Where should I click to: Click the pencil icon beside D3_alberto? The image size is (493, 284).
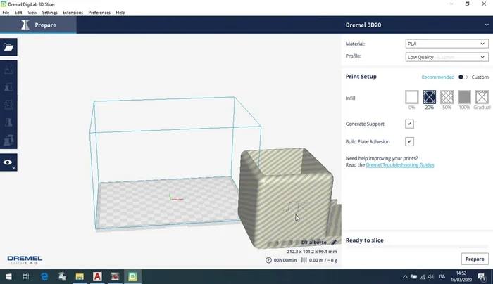pyautogui.click(x=334, y=242)
